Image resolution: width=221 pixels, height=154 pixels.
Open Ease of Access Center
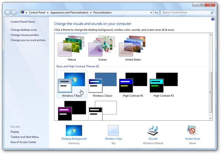(x=23, y=142)
